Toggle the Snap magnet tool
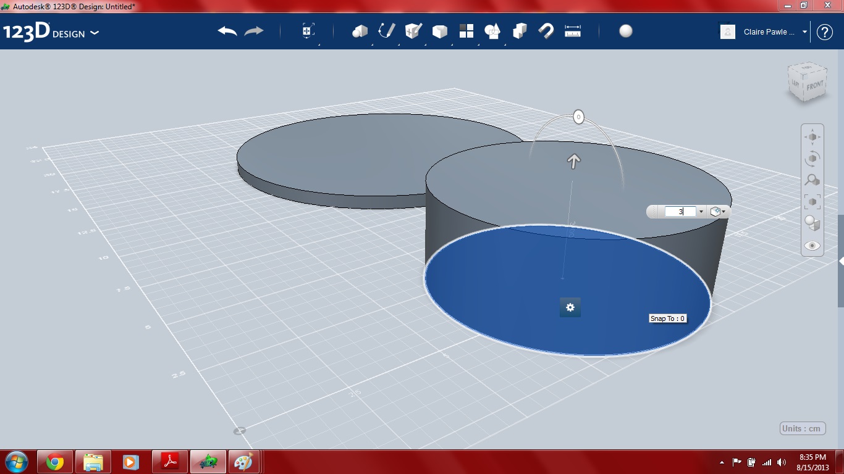The width and height of the screenshot is (844, 474). (x=546, y=31)
